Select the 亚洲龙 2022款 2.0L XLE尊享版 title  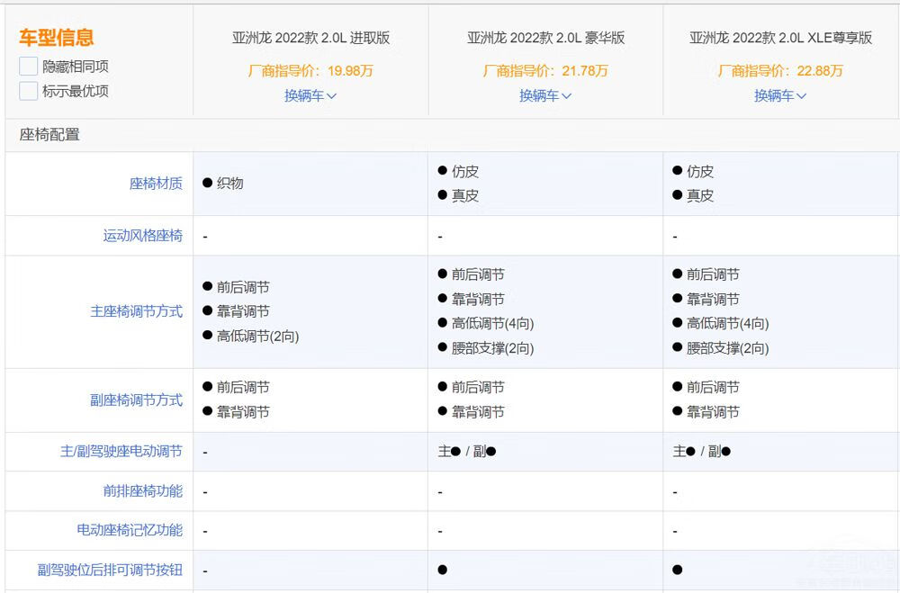coord(779,38)
